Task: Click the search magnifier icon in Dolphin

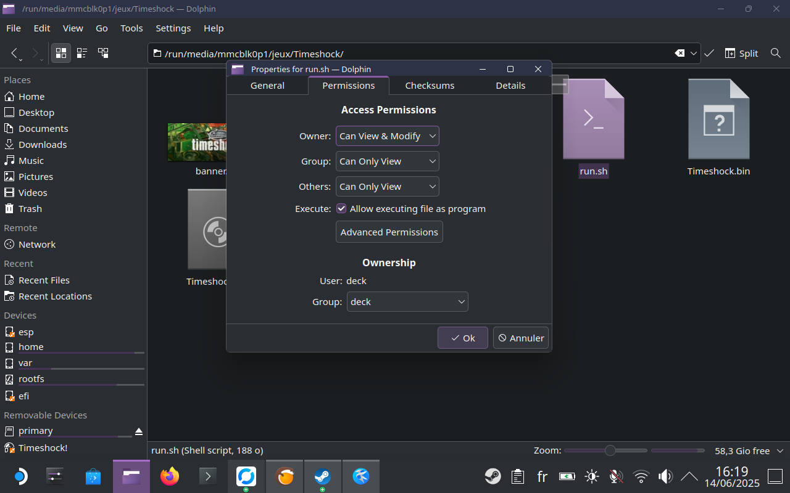Action: click(776, 53)
